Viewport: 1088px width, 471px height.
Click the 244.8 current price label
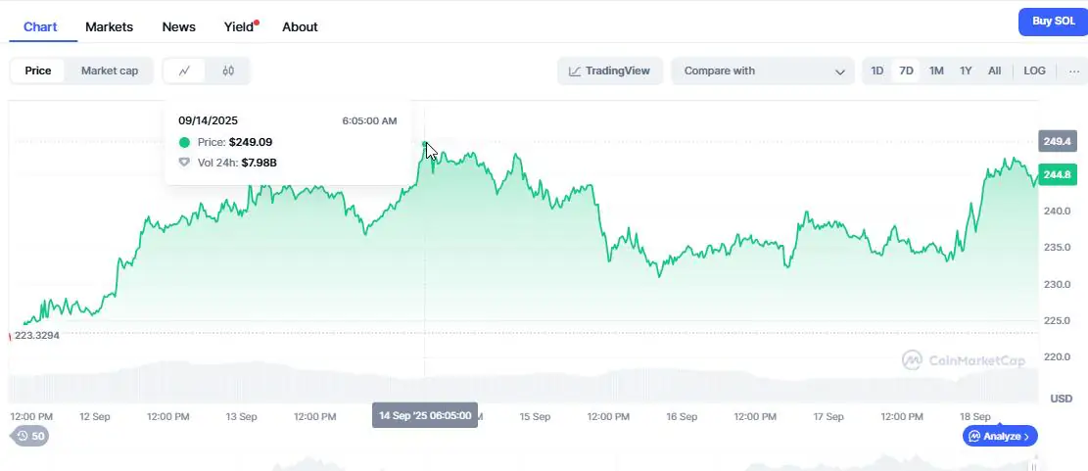(x=1057, y=175)
